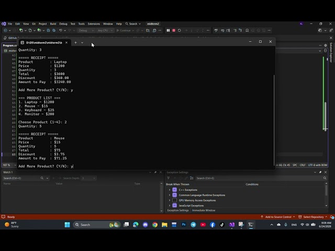Screen dimensions: 335x251
Task: Open TikTok from the taskbar
Action: point(222,225)
